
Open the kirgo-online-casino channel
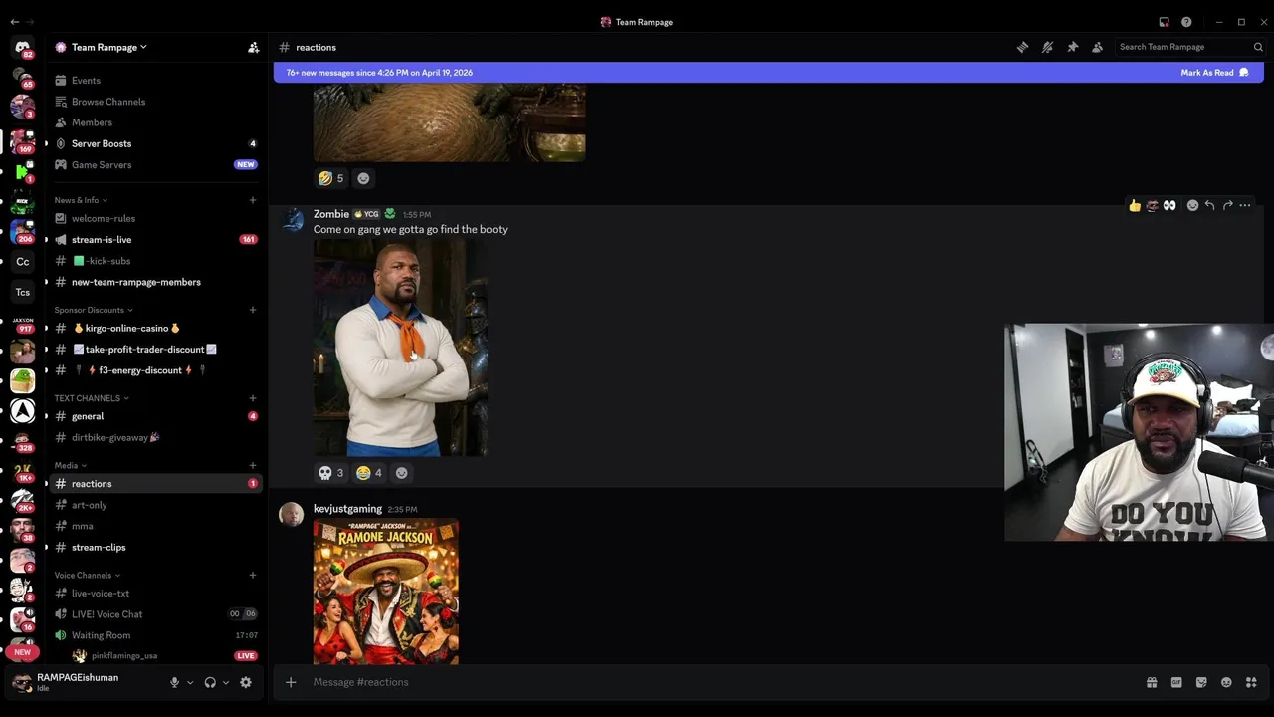pyautogui.click(x=154, y=328)
